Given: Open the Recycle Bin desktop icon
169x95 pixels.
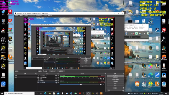Looking at the screenshot, I should point(3,22).
